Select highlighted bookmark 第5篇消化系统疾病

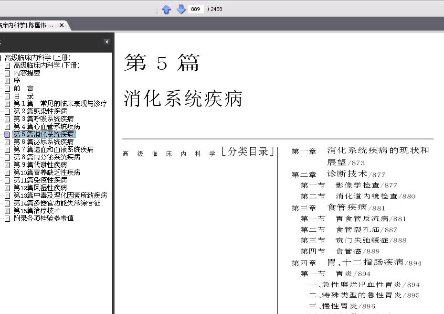(x=44, y=134)
